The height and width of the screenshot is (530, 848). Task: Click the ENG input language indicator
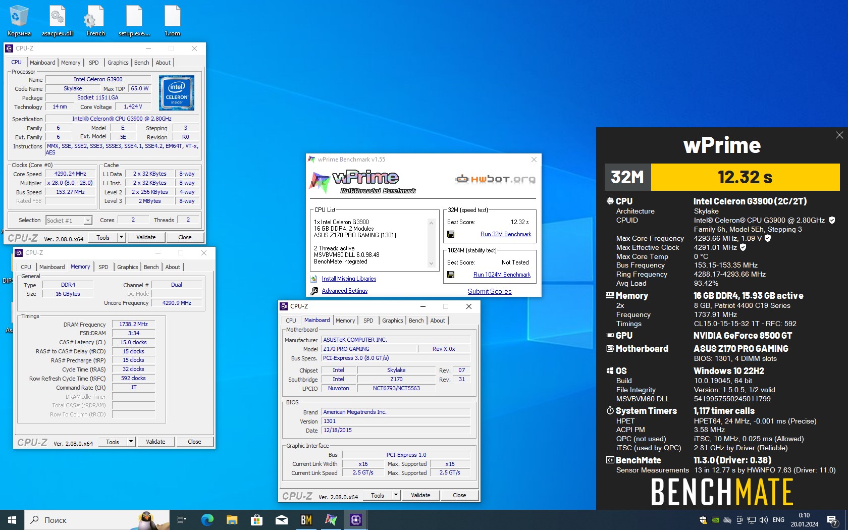778,520
